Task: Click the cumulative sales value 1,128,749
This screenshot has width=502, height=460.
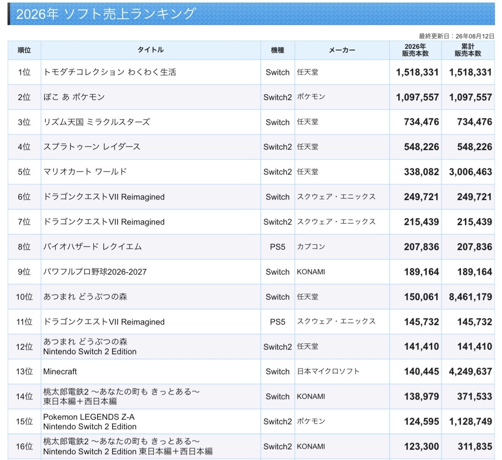Action: click(470, 421)
